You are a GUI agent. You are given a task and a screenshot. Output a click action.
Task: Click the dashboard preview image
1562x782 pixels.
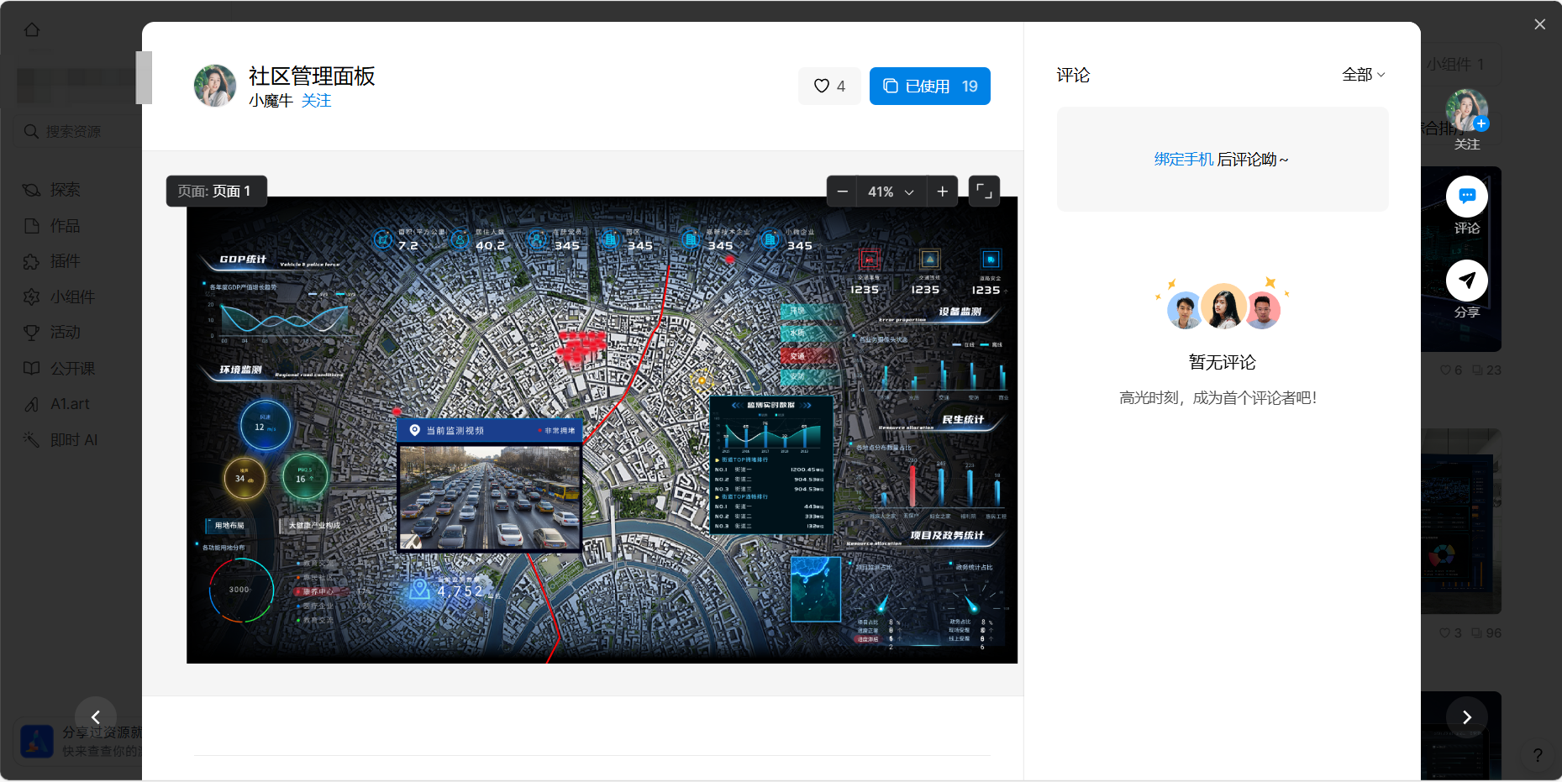[602, 430]
